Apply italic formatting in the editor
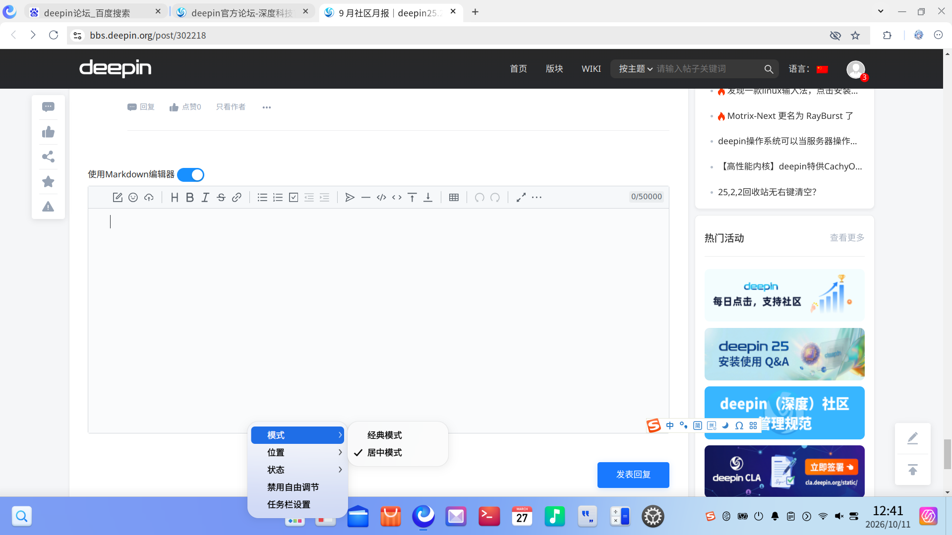 point(205,198)
